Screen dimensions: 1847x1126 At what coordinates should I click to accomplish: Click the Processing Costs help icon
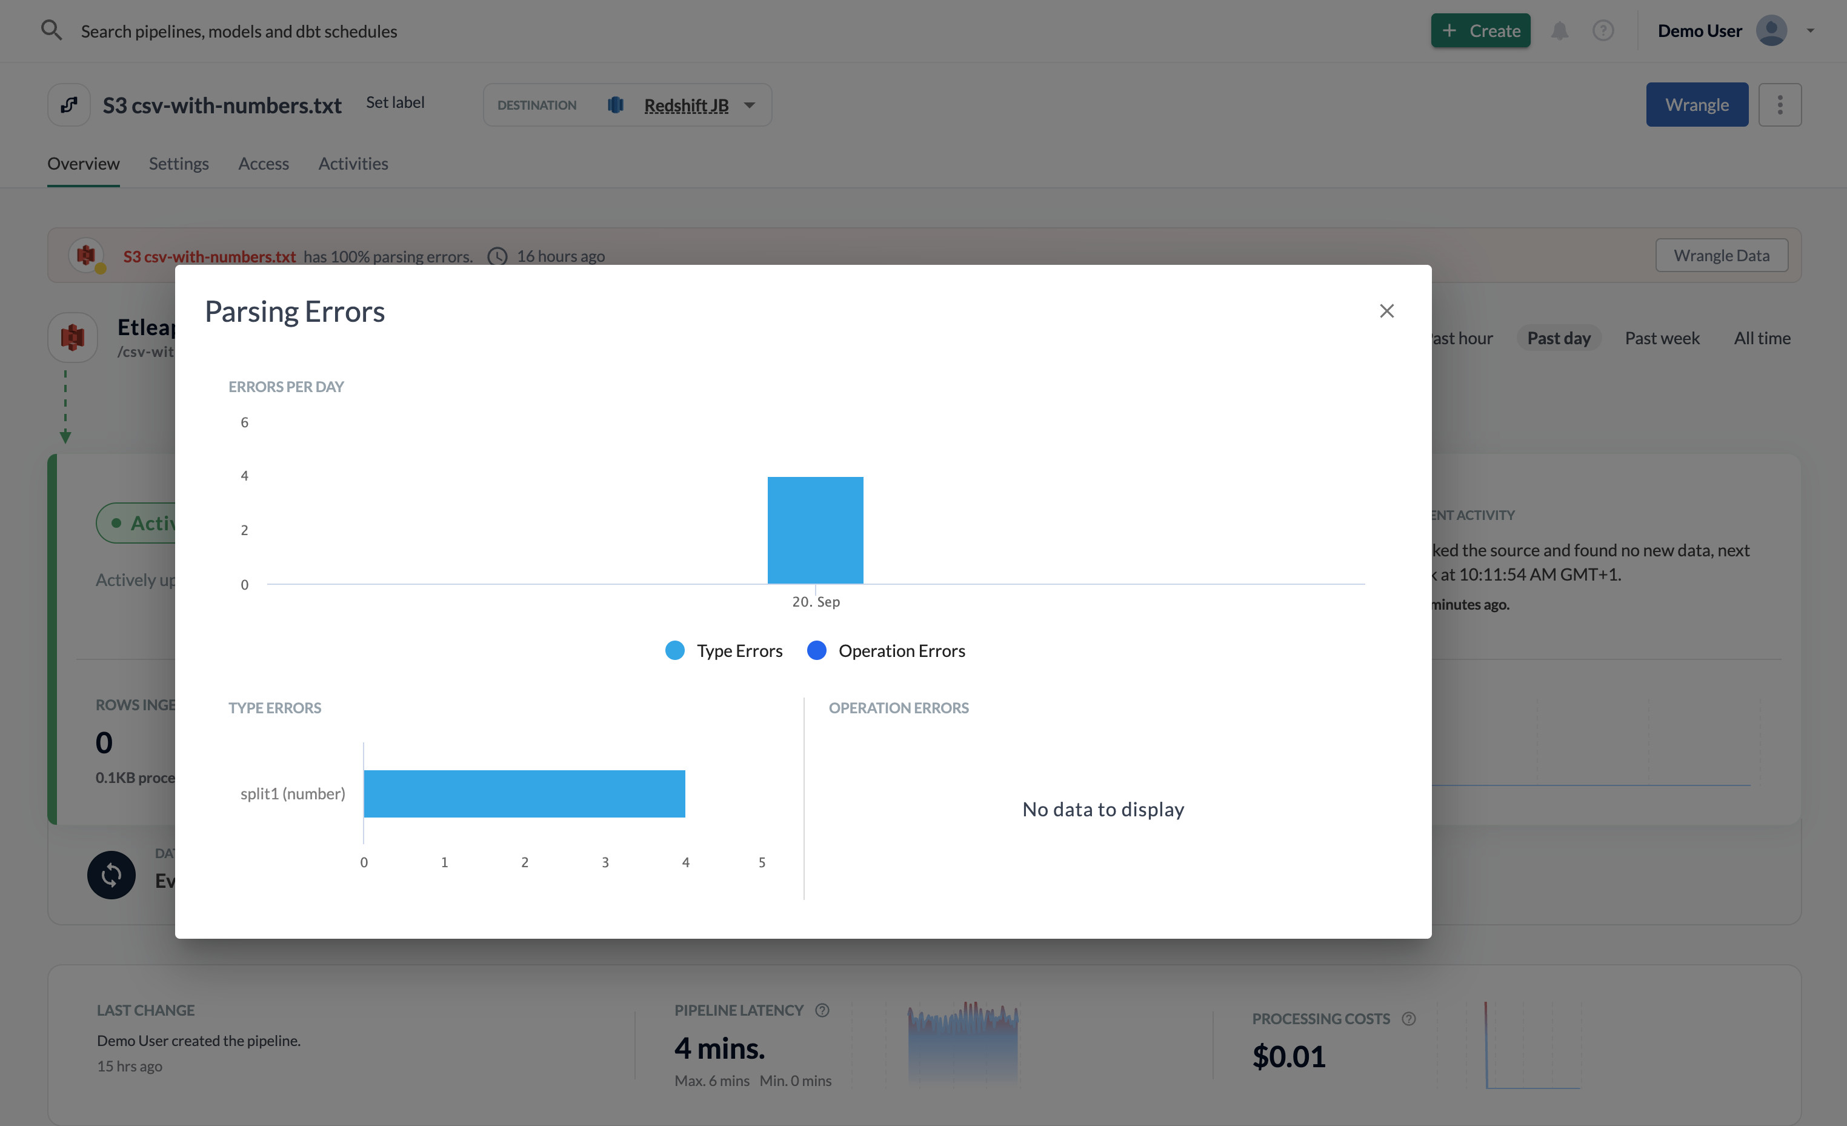coord(1408,1018)
